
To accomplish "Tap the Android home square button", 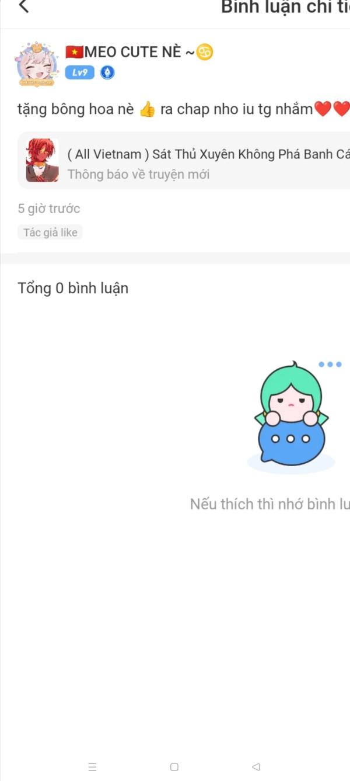I will click(x=174, y=767).
